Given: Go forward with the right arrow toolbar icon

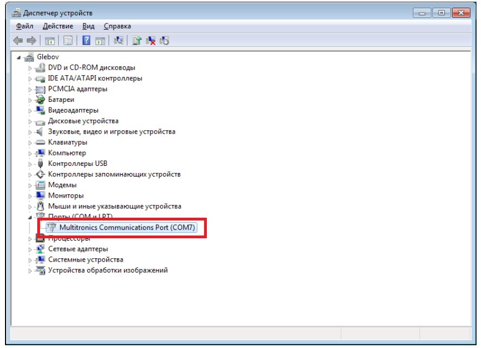Looking at the screenshot, I should coord(32,41).
